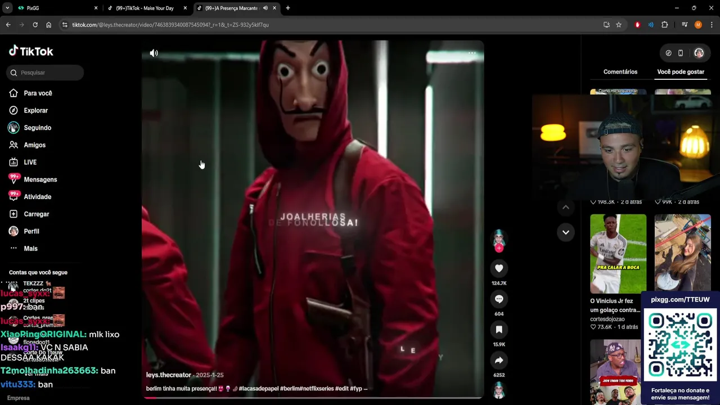
Task: Open comments with the speech bubble icon
Action: pyautogui.click(x=499, y=299)
